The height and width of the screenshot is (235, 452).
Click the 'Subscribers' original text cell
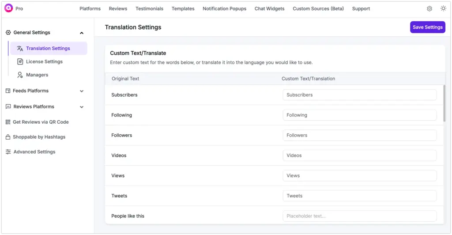point(124,95)
